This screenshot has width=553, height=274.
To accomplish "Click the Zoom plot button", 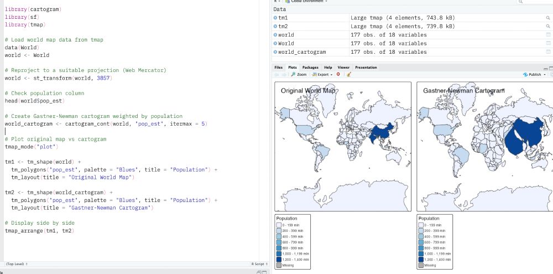I will coord(299,75).
